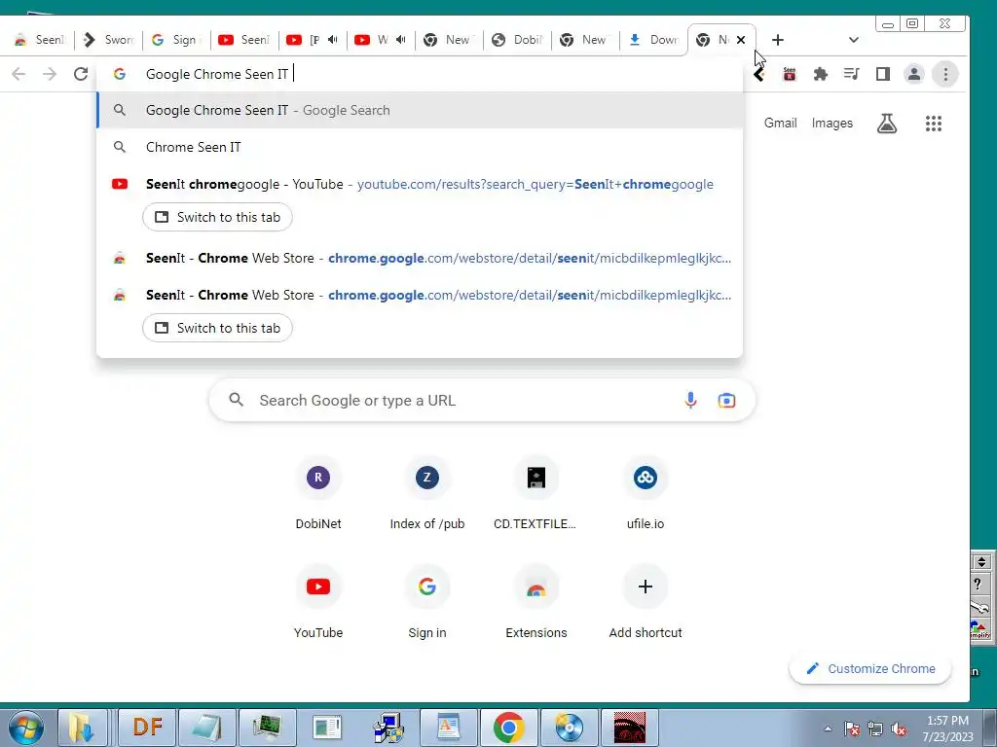This screenshot has height=747, width=997.
Task: Open the network tray icon
Action: [x=875, y=729]
